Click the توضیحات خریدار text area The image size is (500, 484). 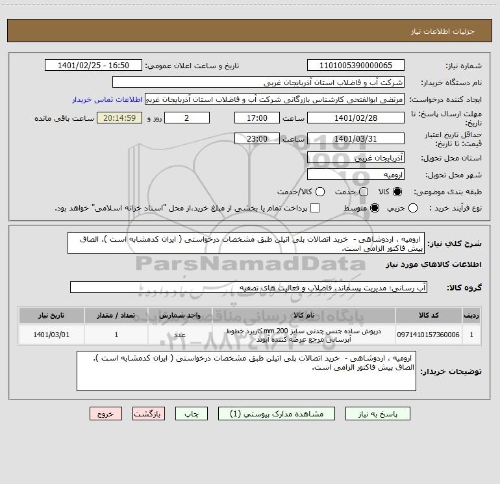[246, 371]
